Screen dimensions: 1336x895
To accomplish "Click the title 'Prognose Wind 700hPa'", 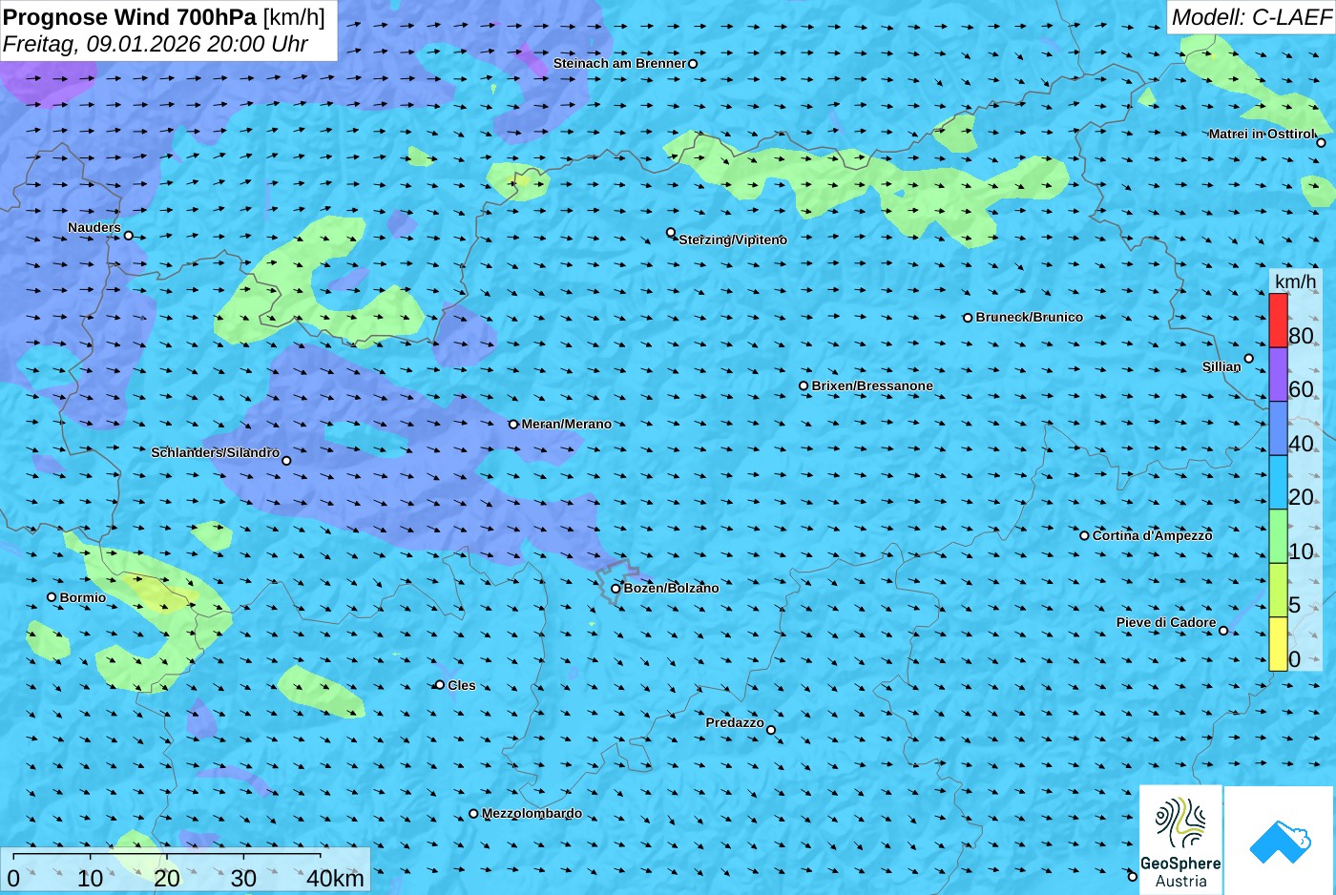I will (x=131, y=17).
